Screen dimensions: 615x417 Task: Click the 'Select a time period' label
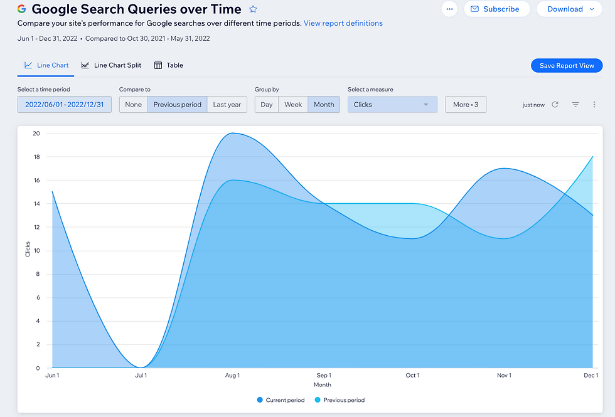point(43,89)
